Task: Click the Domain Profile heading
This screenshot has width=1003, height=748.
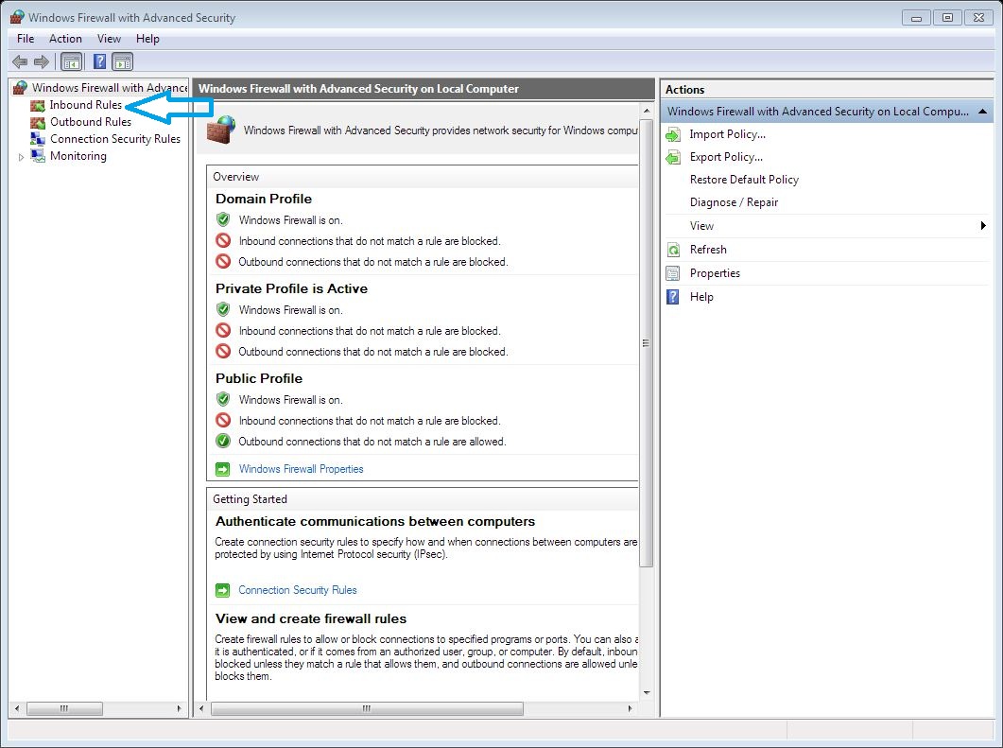Action: [264, 199]
